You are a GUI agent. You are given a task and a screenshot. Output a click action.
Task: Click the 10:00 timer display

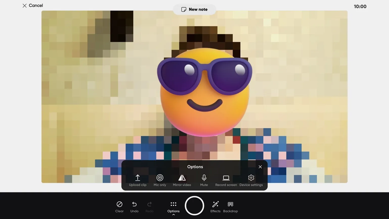pyautogui.click(x=360, y=7)
